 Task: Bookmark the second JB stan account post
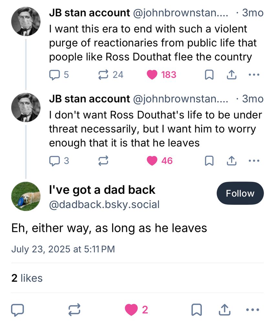click(x=209, y=161)
